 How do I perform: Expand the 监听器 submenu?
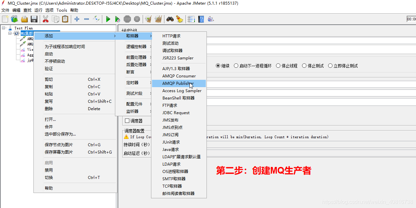(133, 111)
